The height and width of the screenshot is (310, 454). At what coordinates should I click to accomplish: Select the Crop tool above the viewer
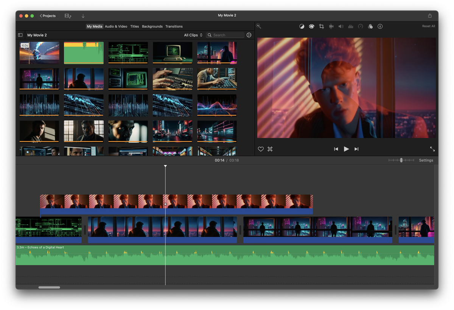click(x=321, y=26)
